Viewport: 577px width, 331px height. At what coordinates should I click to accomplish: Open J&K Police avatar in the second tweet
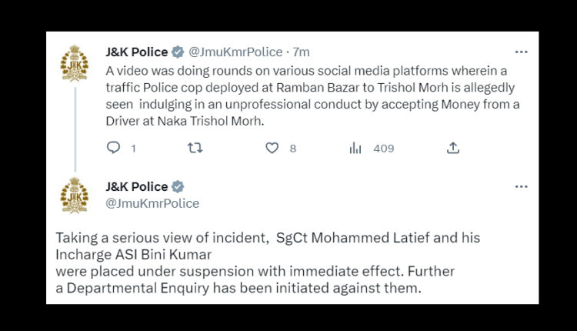75,195
